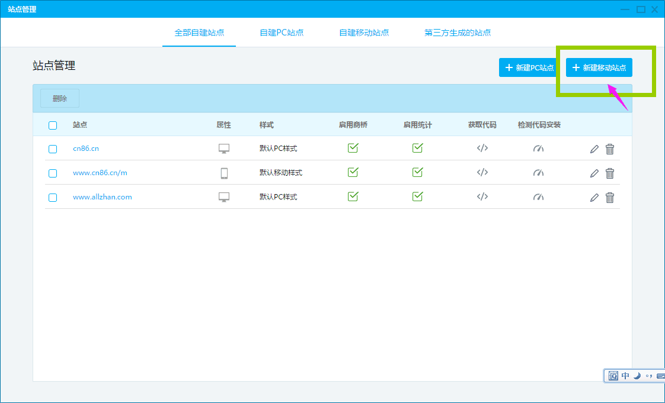Click the PC monitor icon for www.allzhan.com

[224, 197]
